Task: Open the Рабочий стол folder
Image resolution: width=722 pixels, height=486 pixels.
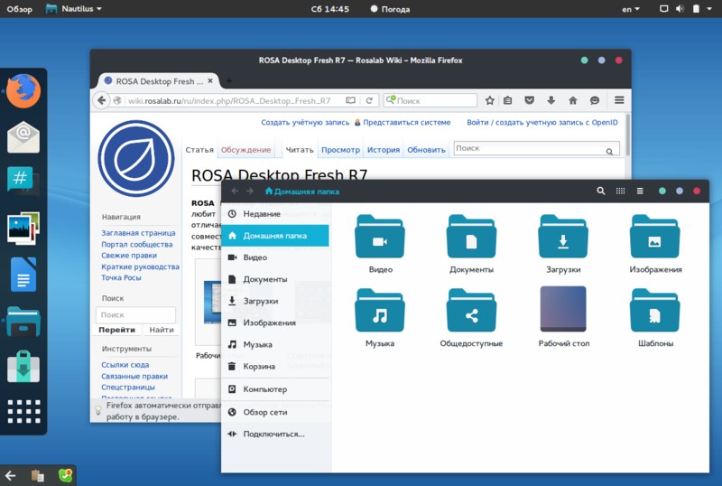Action: tap(563, 317)
